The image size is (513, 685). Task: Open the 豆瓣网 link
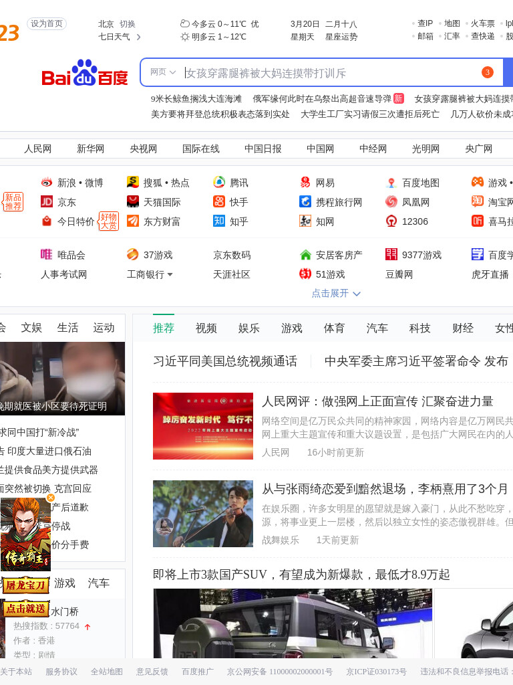point(399,274)
